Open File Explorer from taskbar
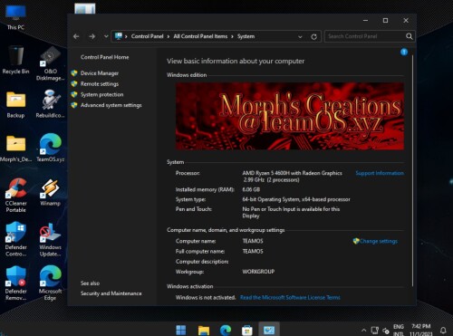Viewport: 453px width, 336px height. [x=204, y=330]
